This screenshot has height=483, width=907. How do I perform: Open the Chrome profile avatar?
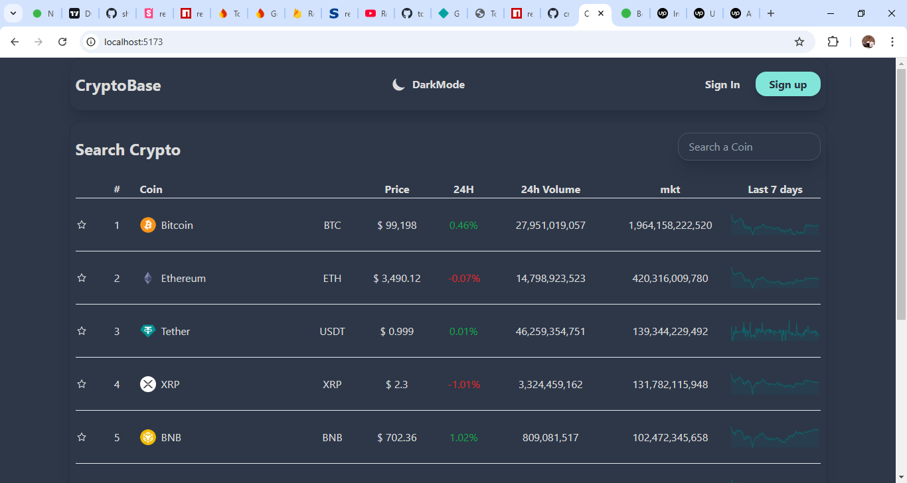coord(868,42)
